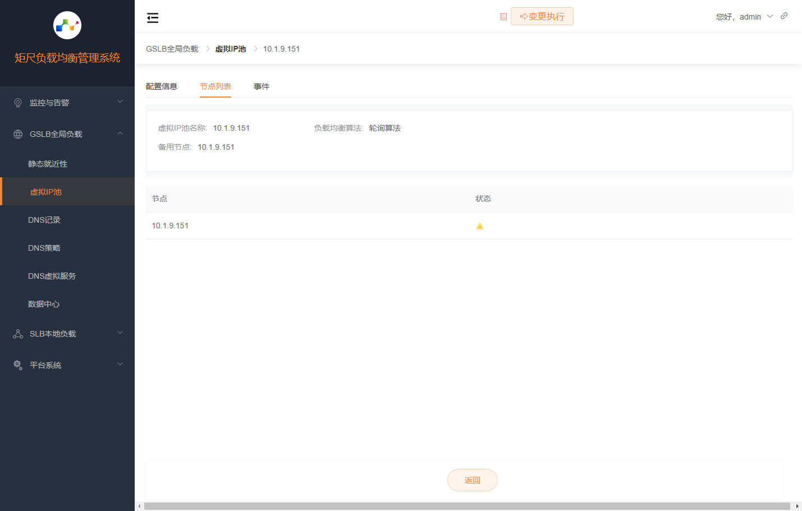Click the yellow warning status icon for 10.1.9.151

(480, 226)
